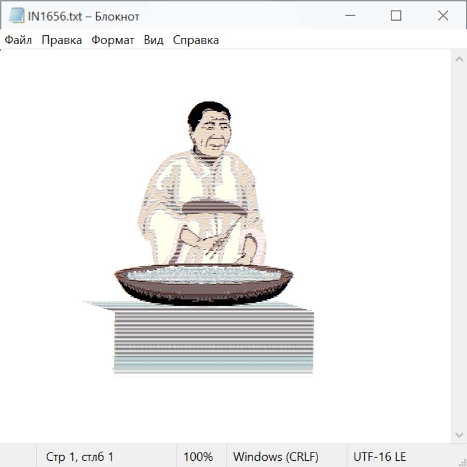The height and width of the screenshot is (467, 467).
Task: Click the scroll down arrow of vertical scrollbar
Action: (459, 434)
